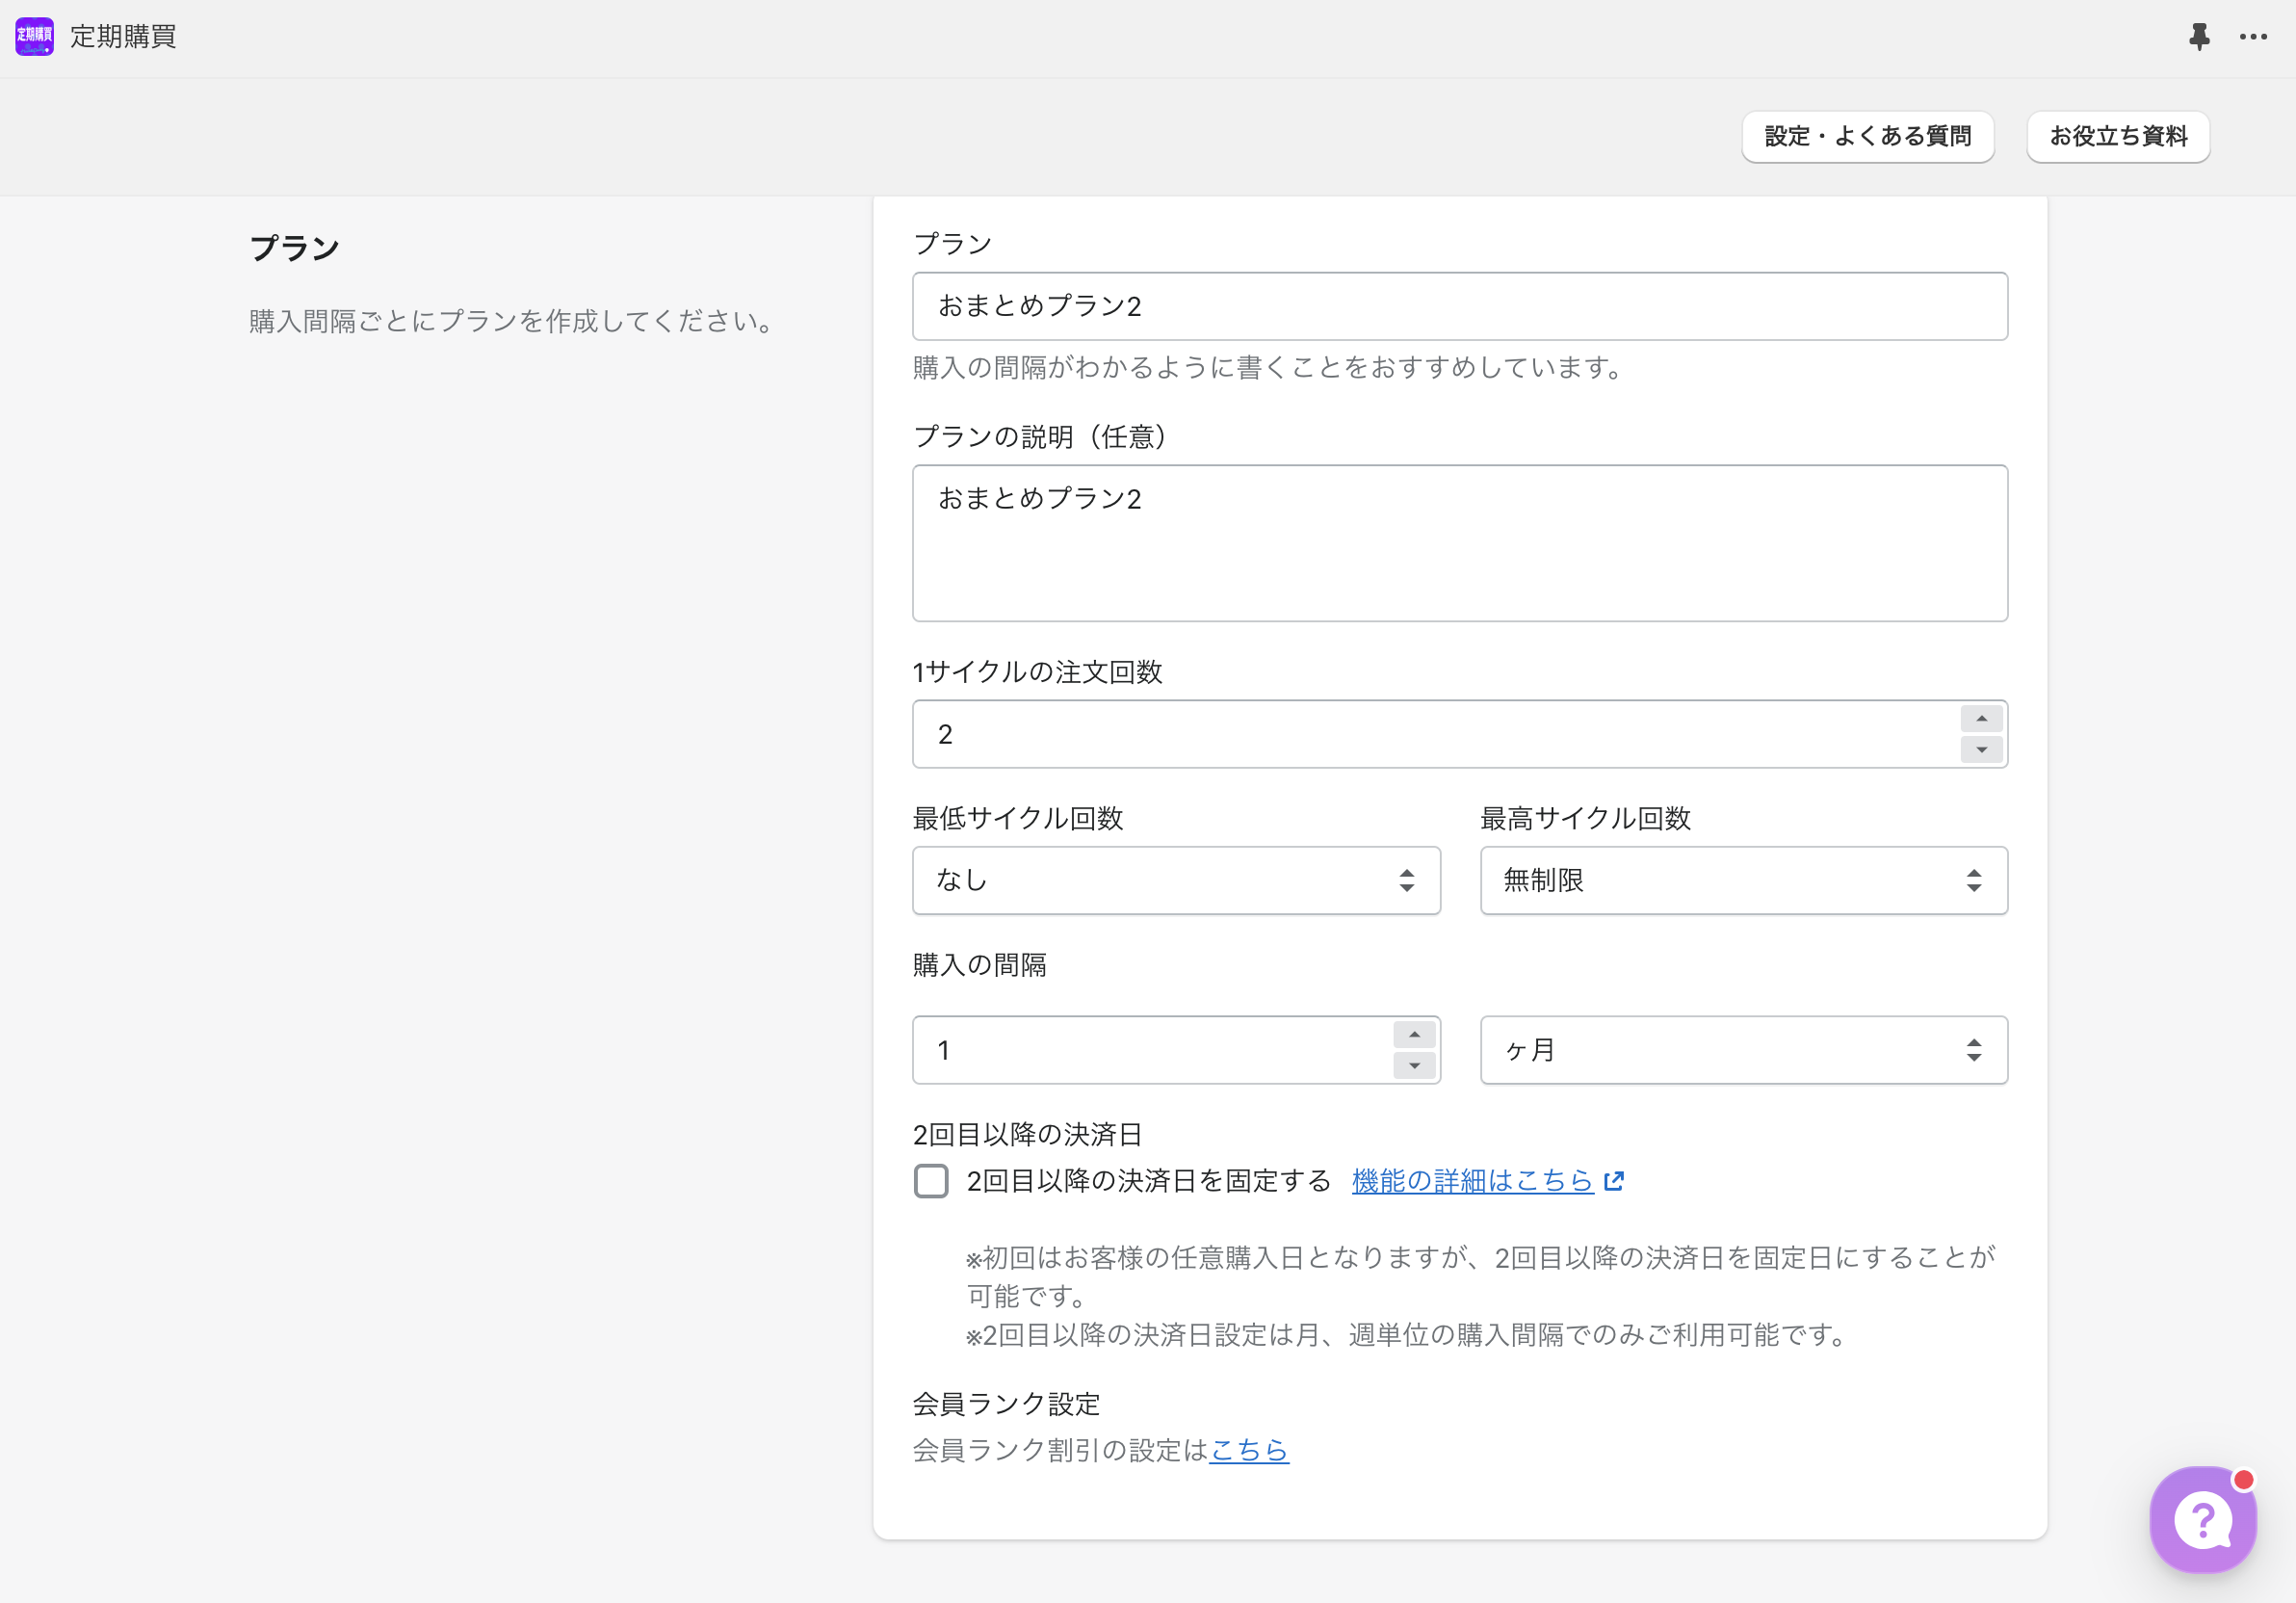2296x1603 pixels.
Task: Decrease 1サイクルの注文回数 with down arrow
Action: tap(1980, 750)
